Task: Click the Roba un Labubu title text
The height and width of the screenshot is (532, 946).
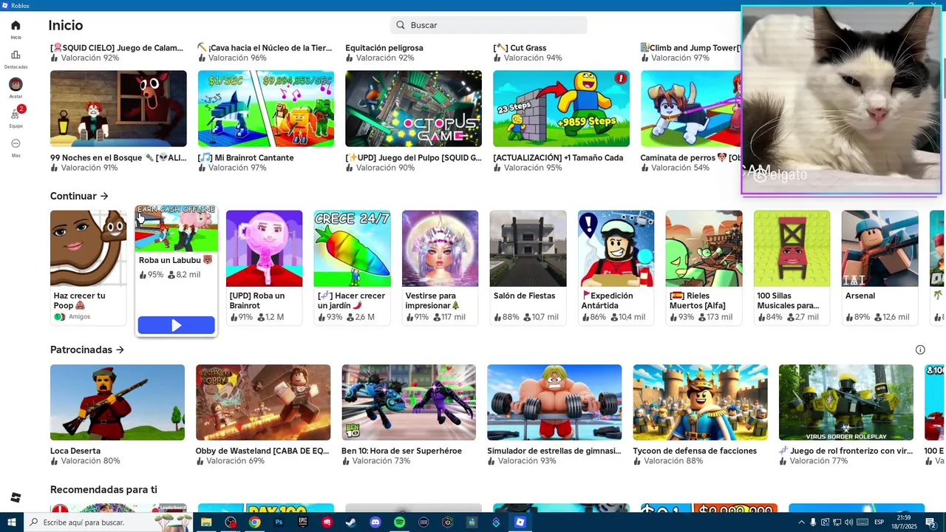Action: 176,260
